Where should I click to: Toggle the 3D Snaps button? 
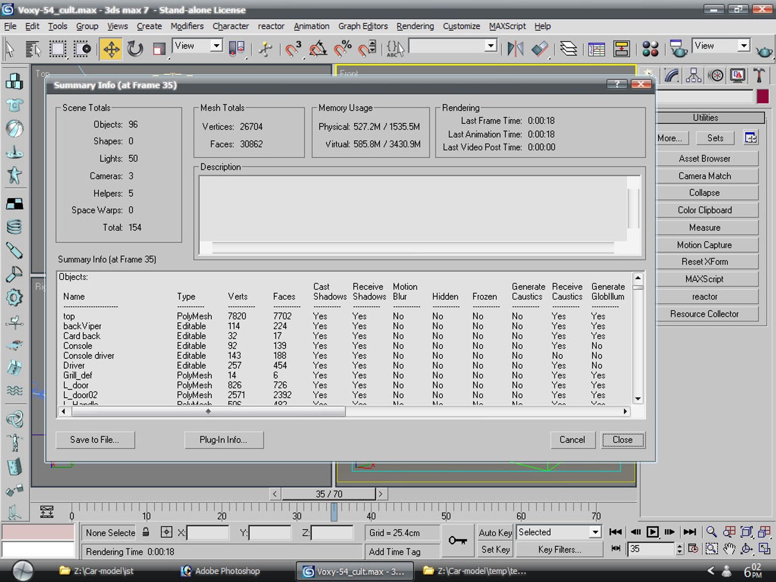(293, 49)
